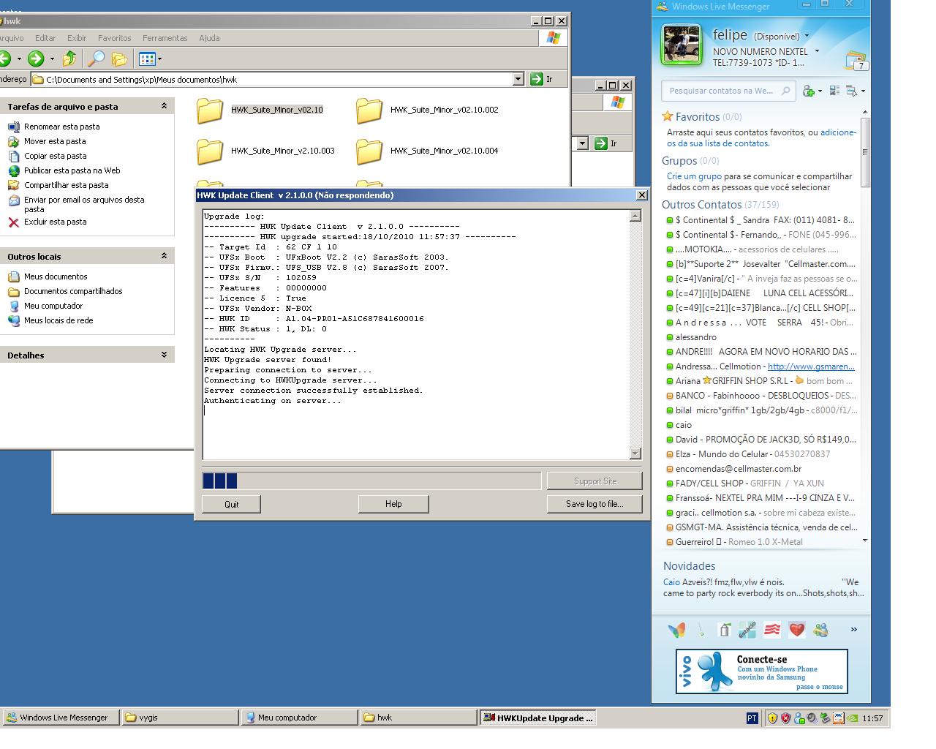Open the status dropdown next to Disponível

click(807, 36)
